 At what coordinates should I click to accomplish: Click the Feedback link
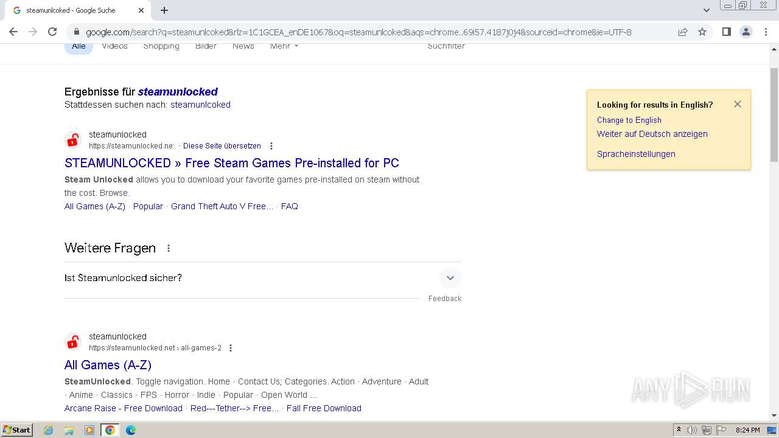[x=445, y=299]
